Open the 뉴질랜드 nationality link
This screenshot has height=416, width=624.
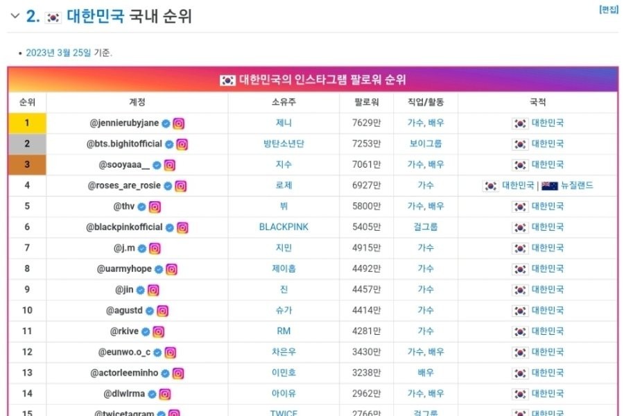pos(577,186)
